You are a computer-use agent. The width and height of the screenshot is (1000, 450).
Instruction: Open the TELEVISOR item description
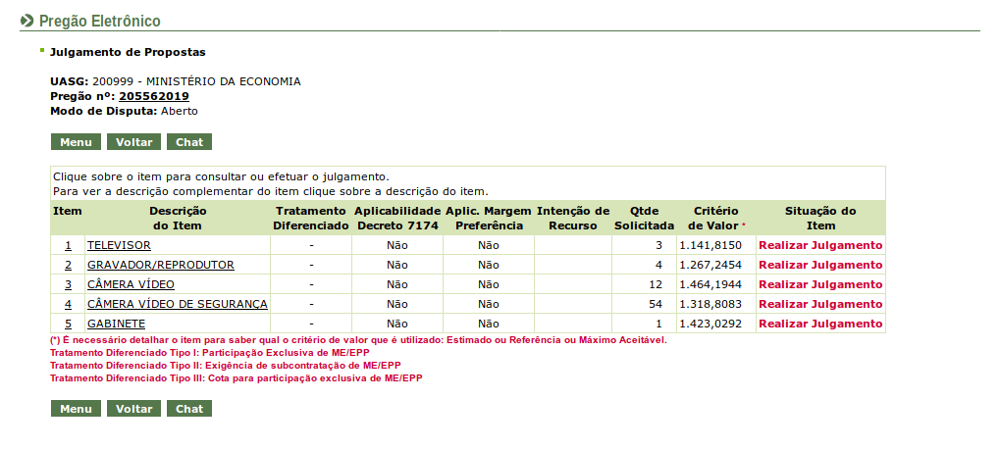[x=120, y=245]
